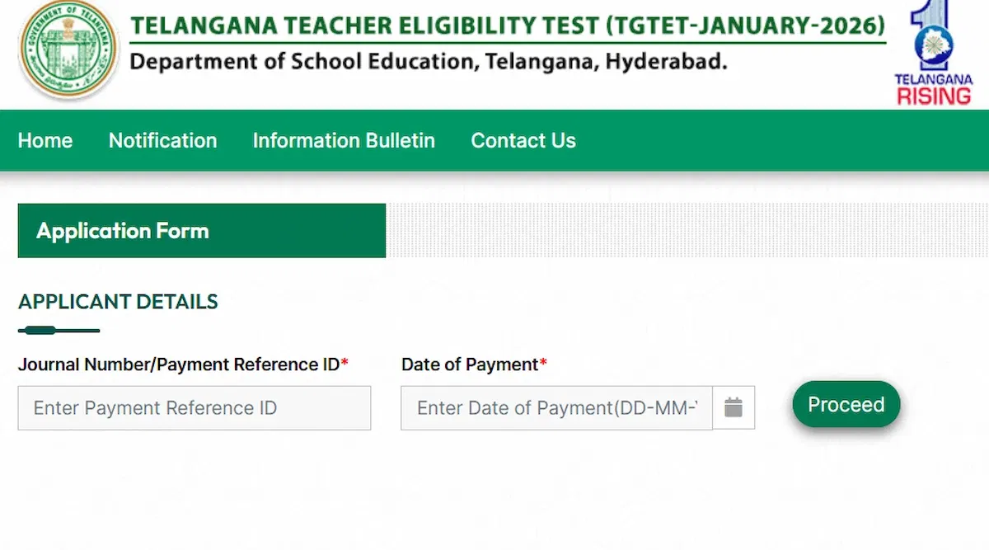
Task: Click the Date of Payment label
Action: point(469,364)
